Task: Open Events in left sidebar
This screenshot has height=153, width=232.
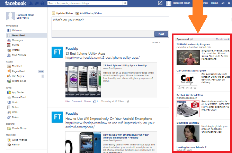Action: click(16, 45)
